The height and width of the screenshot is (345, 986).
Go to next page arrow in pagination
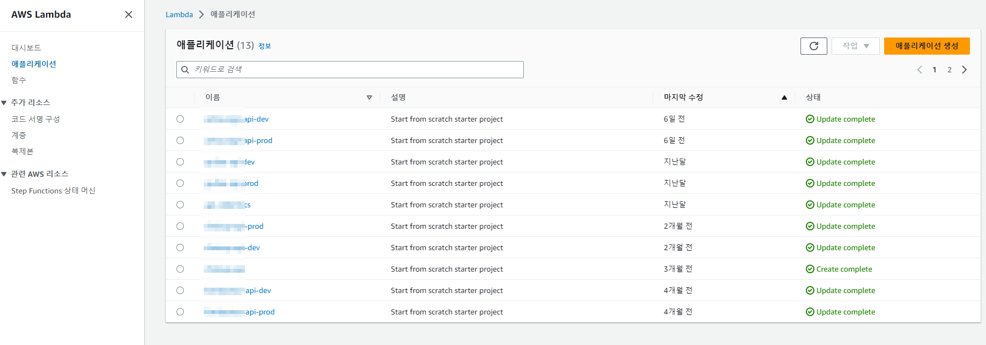click(x=965, y=70)
